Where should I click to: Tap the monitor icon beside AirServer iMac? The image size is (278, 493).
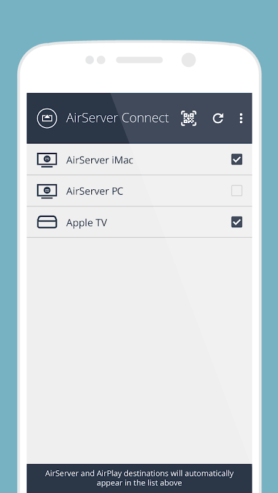click(x=47, y=160)
